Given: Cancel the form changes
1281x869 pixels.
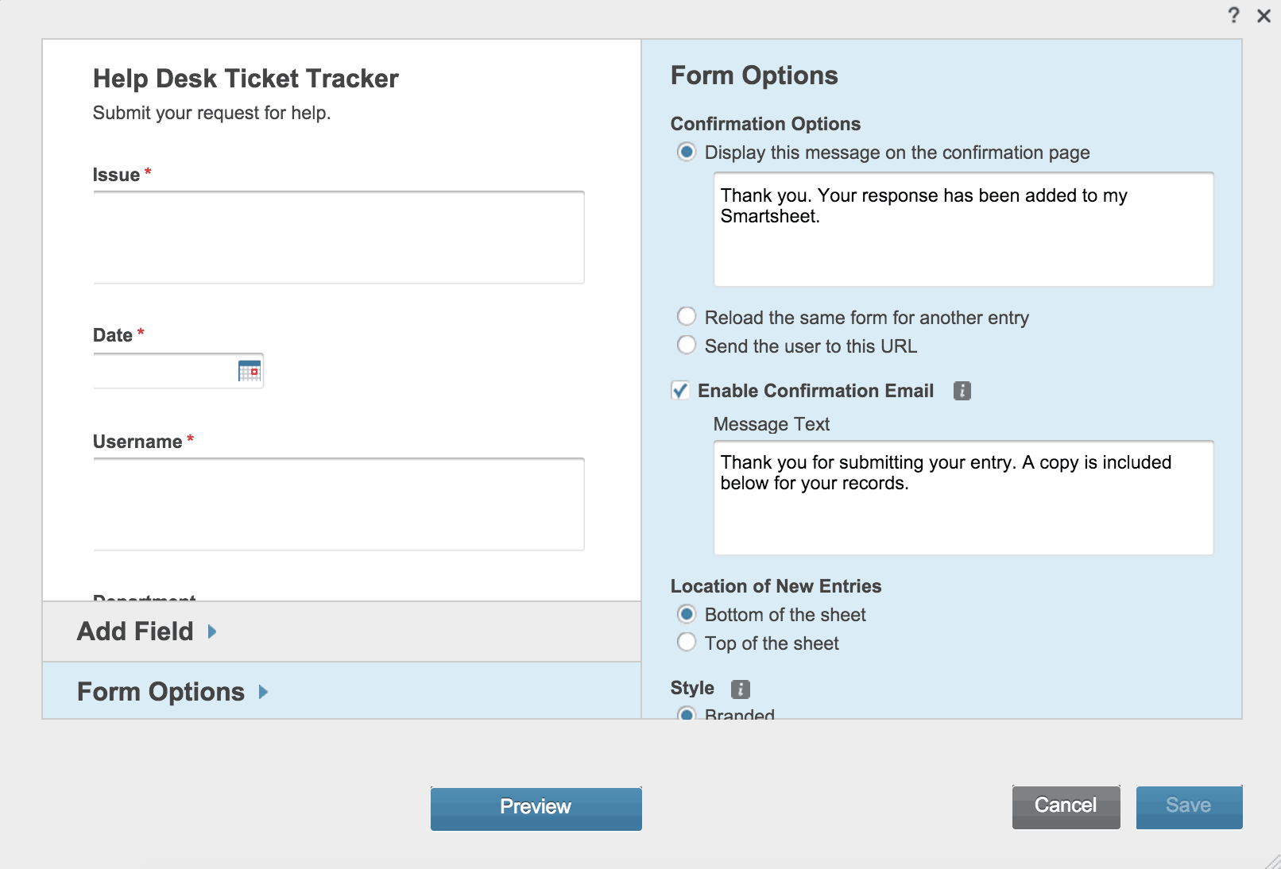Looking at the screenshot, I should [1065, 805].
